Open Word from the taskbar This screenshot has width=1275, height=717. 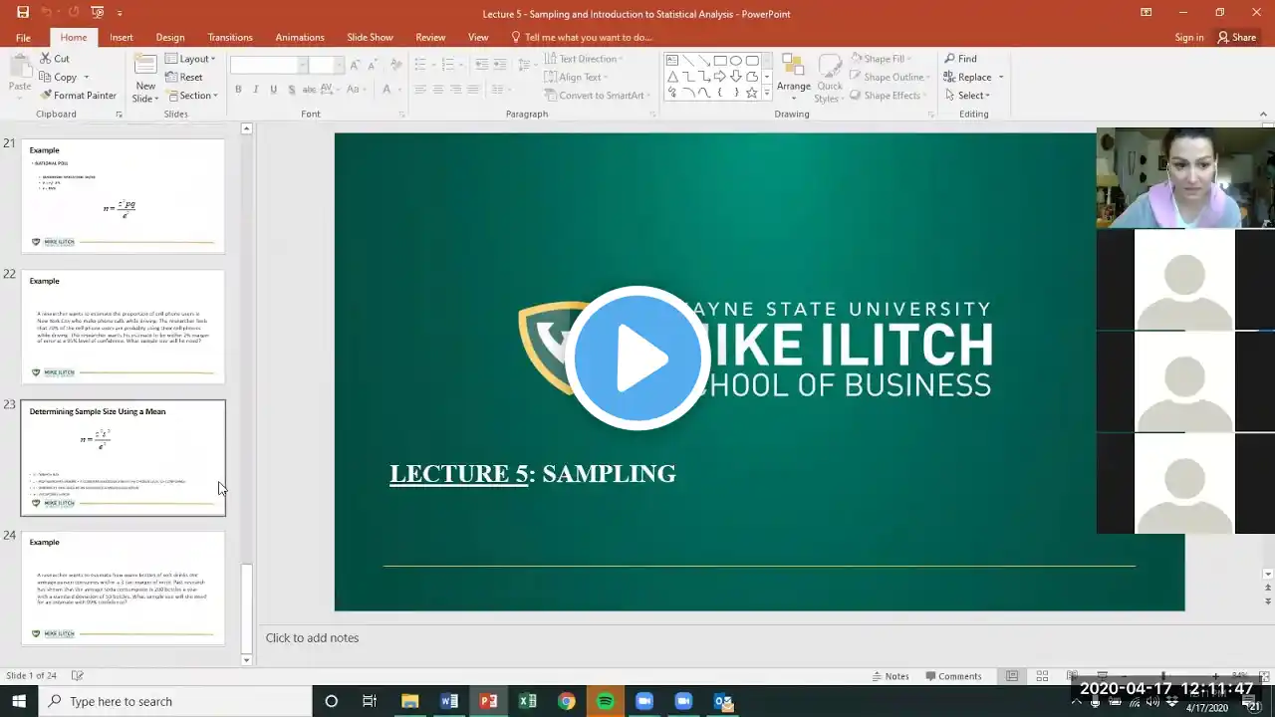click(x=449, y=701)
